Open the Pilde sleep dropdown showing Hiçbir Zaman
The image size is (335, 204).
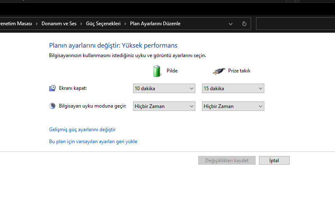tap(164, 106)
